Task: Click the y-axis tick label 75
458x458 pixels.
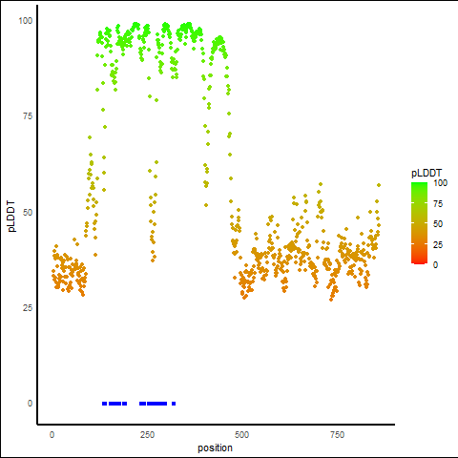Action: coord(28,116)
